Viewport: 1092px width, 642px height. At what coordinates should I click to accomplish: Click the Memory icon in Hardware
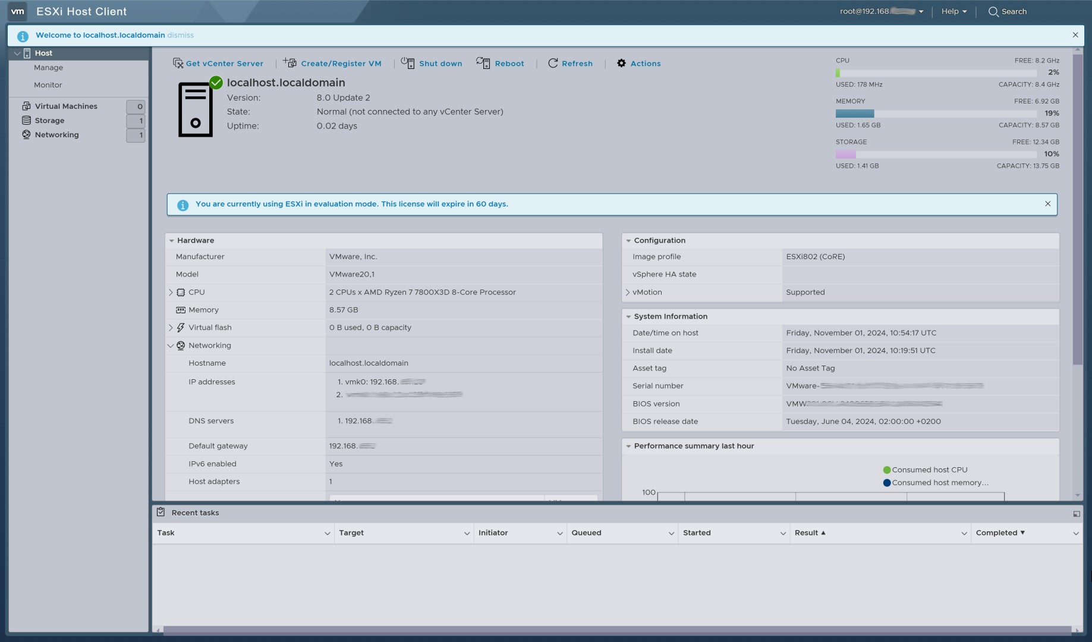pos(181,310)
